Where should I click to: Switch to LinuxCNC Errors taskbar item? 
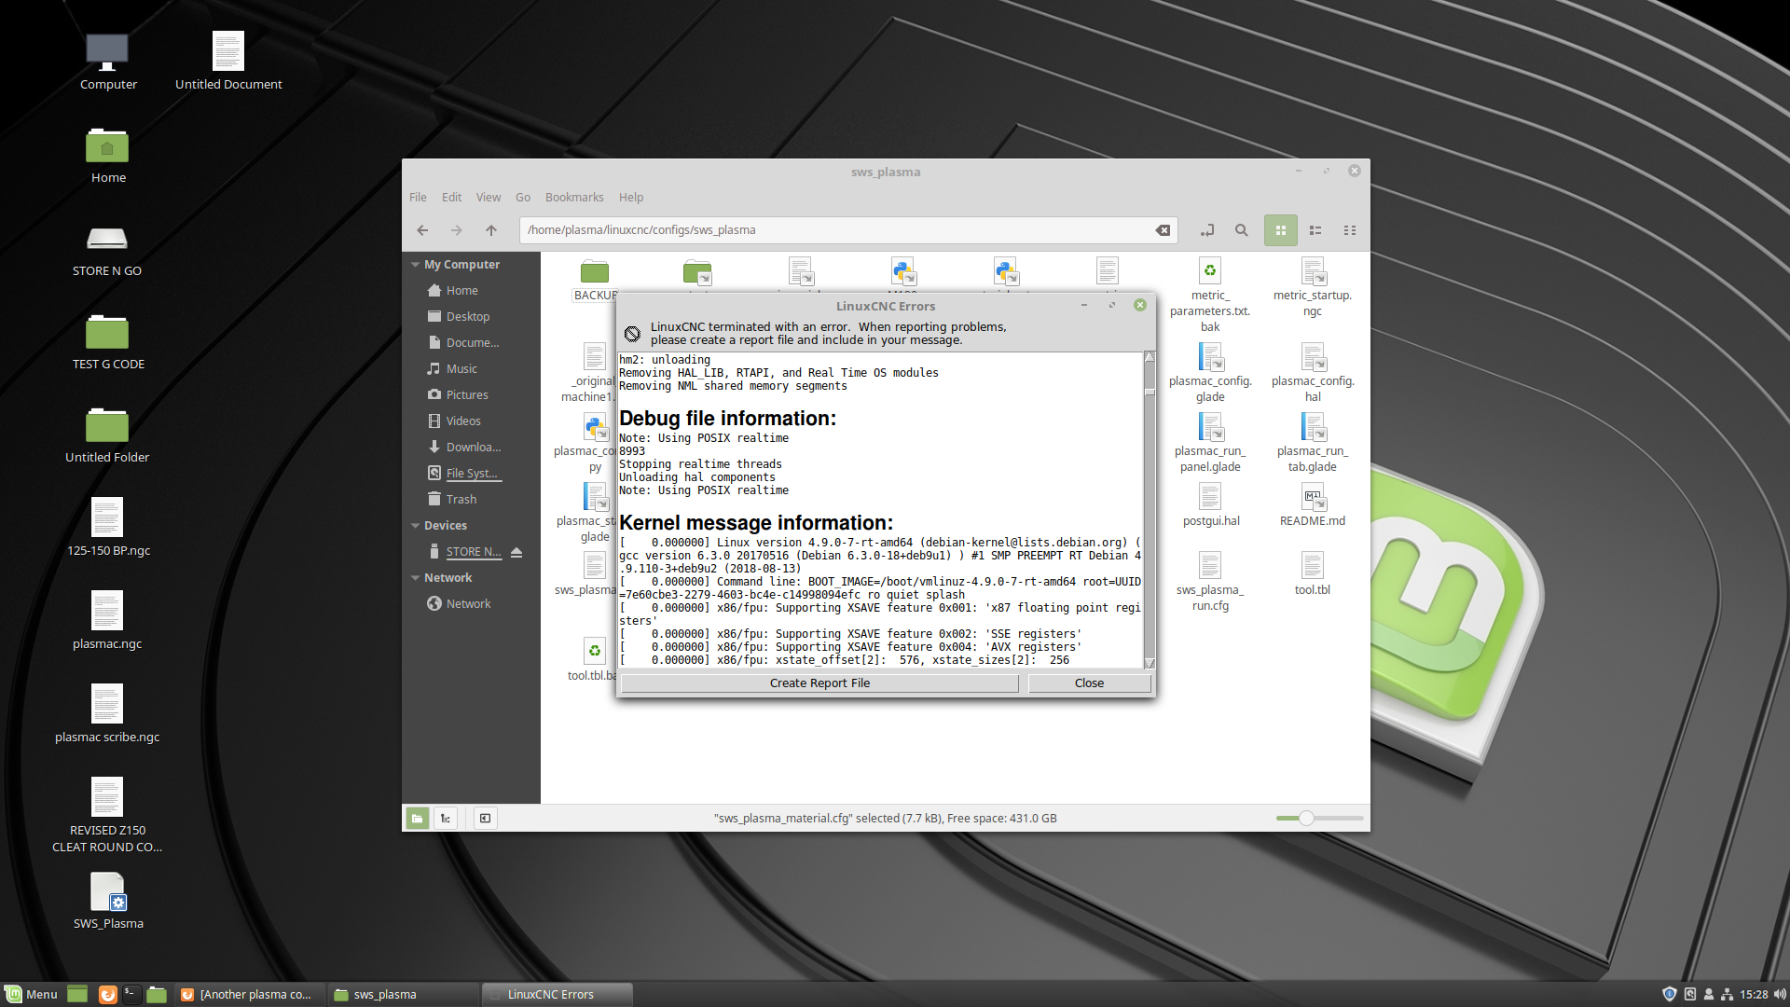[x=558, y=994]
